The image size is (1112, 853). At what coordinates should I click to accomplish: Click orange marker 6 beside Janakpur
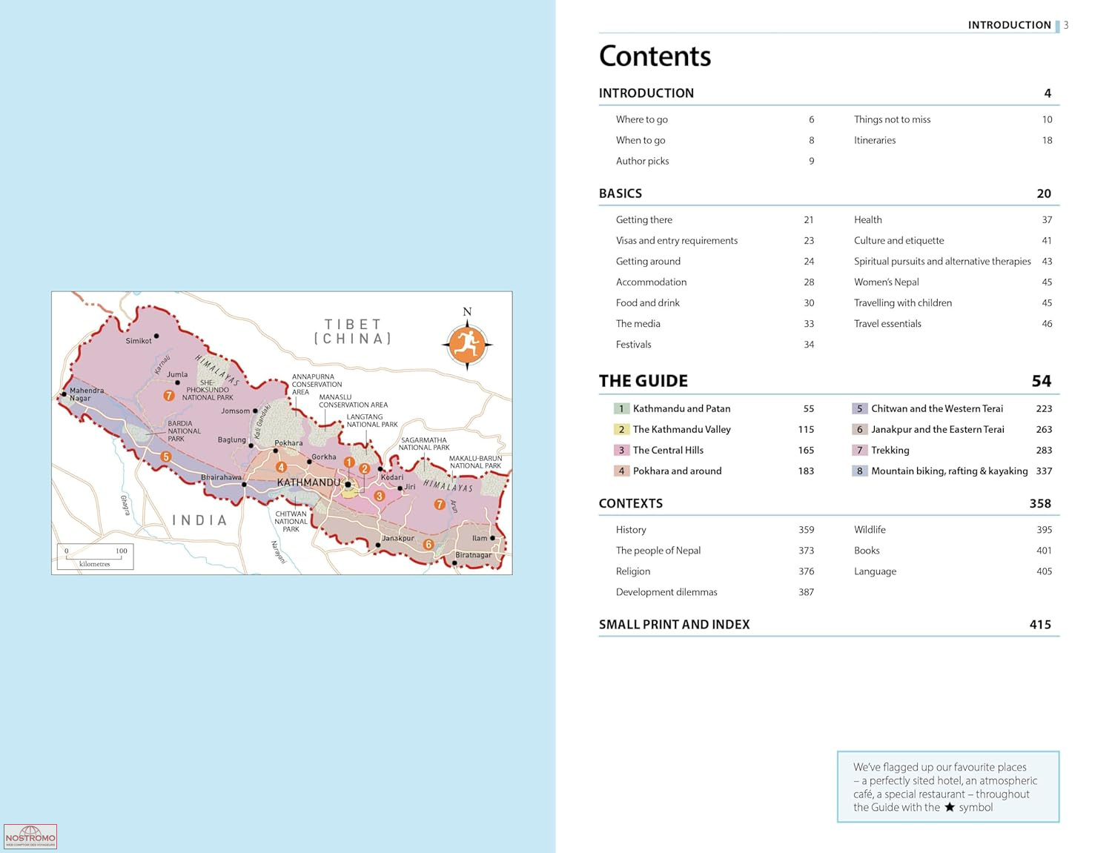click(x=428, y=544)
